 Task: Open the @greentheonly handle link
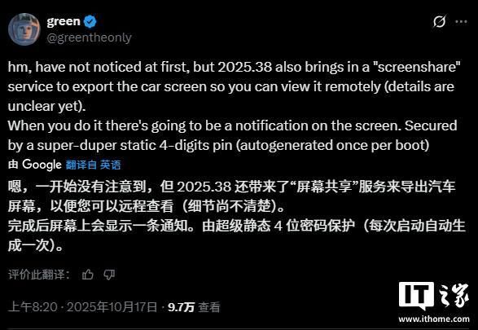pos(89,37)
